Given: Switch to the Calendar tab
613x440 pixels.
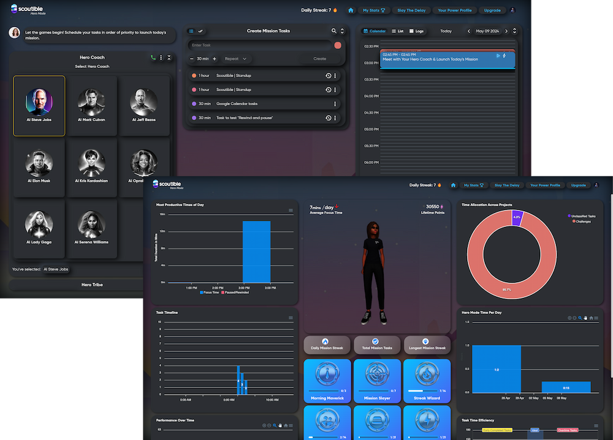Looking at the screenshot, I should [375, 31].
